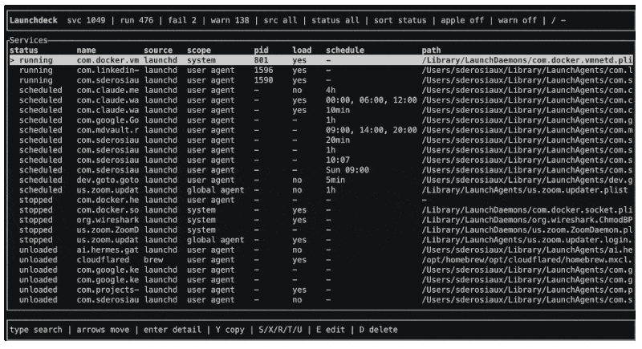Click the 'path' column header
Image resolution: width=642 pixels, height=349 pixels.
coord(431,50)
